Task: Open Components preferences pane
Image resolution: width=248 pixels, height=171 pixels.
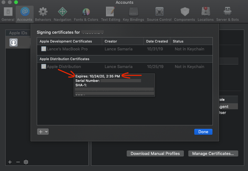Action: (x=185, y=14)
